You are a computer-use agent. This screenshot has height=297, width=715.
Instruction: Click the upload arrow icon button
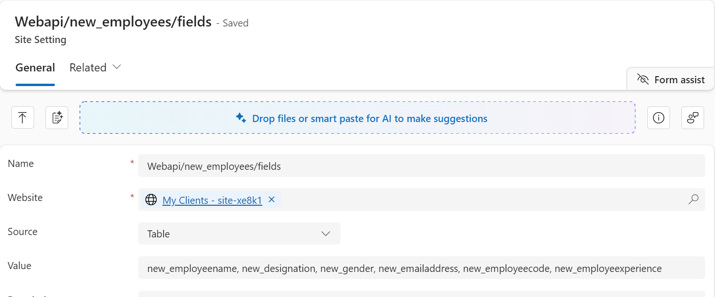[23, 118]
